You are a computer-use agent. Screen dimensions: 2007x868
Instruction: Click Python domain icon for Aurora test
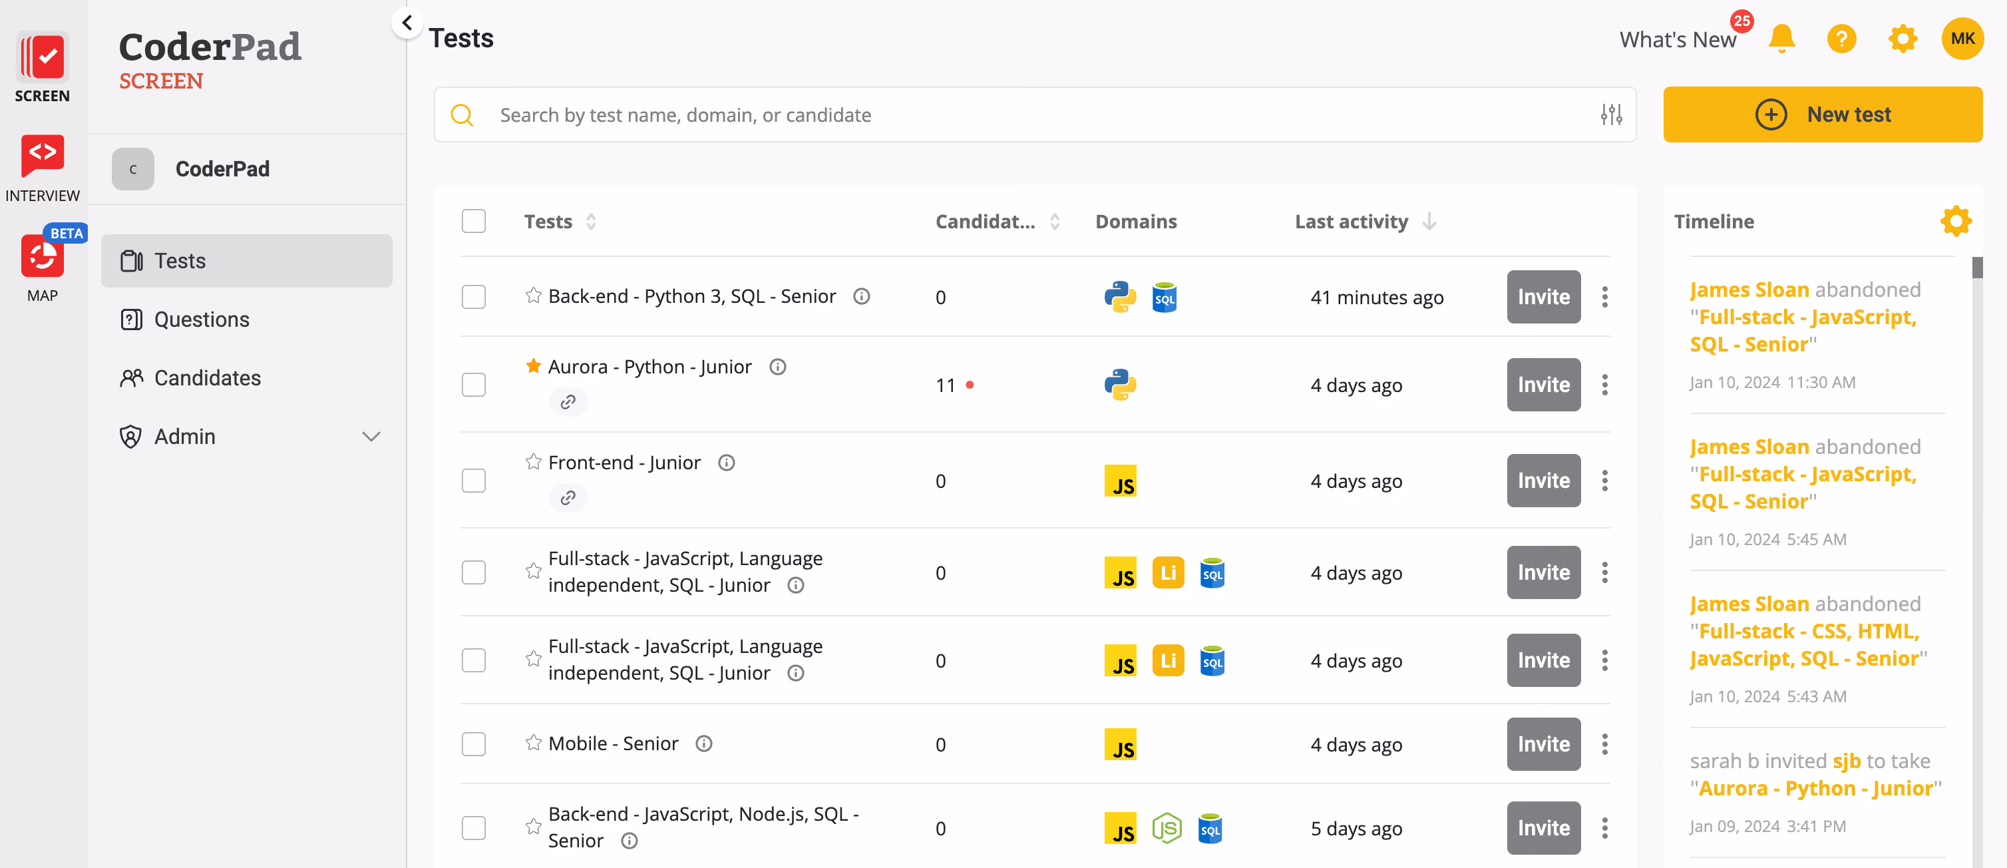1119,384
